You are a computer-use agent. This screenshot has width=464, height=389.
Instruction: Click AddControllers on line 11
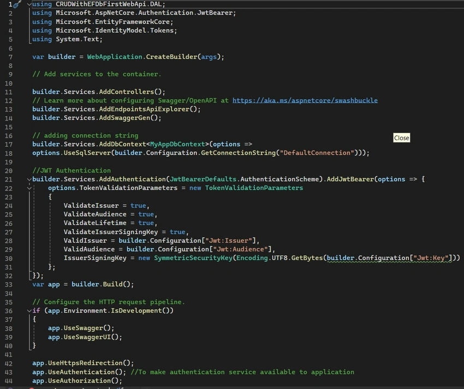click(126, 92)
